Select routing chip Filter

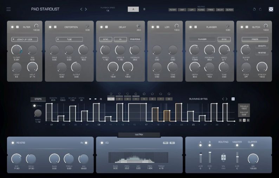pos(173,10)
